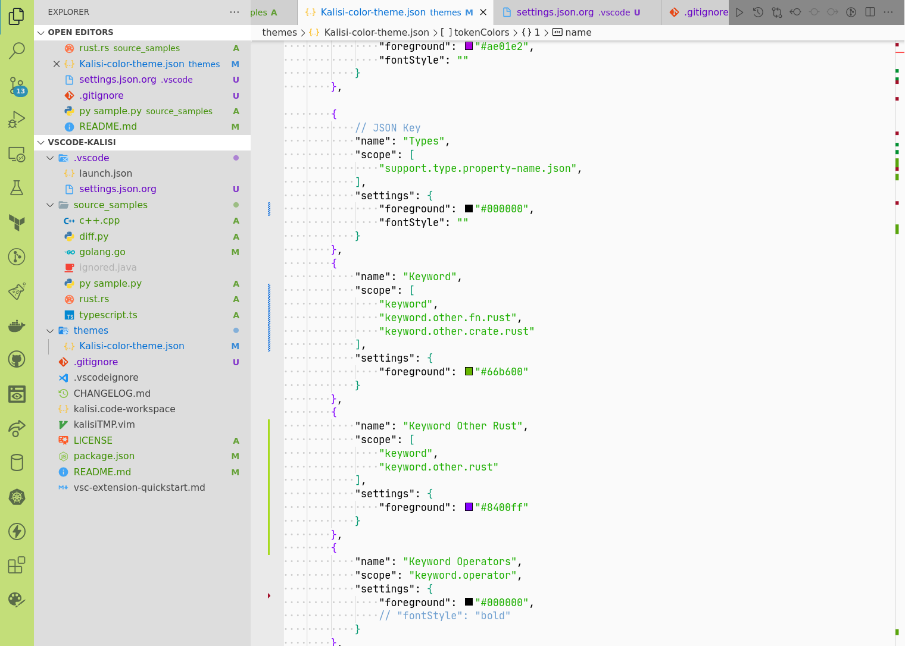Open golang.go sample file

[142, 252]
